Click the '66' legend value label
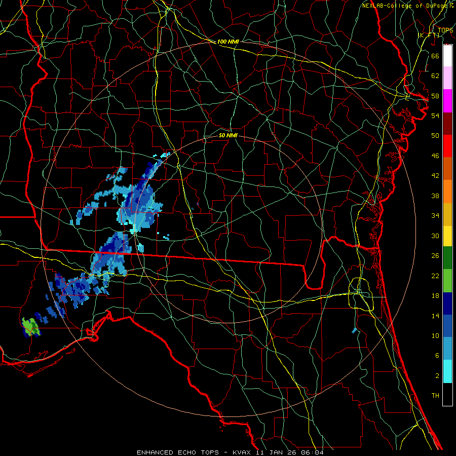This screenshot has height=456, width=456. tap(435, 56)
